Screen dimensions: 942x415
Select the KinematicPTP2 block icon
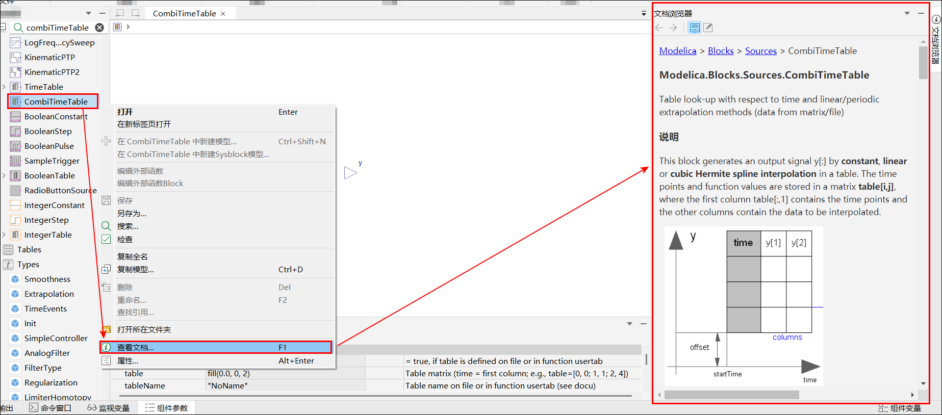(x=16, y=72)
